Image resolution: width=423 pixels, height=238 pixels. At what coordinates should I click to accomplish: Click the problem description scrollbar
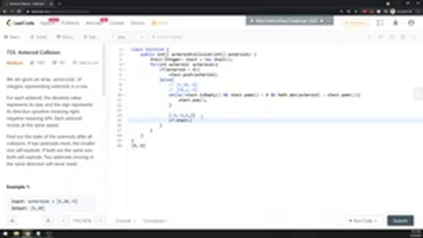[x=104, y=70]
